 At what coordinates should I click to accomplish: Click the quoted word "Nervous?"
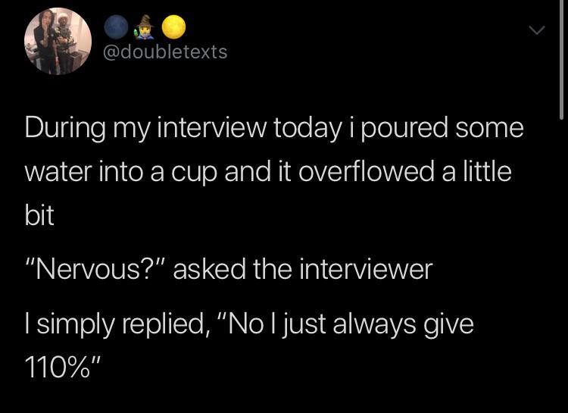coord(95,269)
